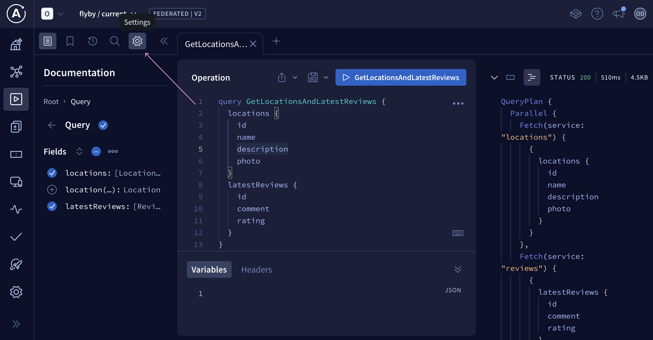653x340 pixels.
Task: Open the announcements megaphone icon
Action: tap(619, 14)
